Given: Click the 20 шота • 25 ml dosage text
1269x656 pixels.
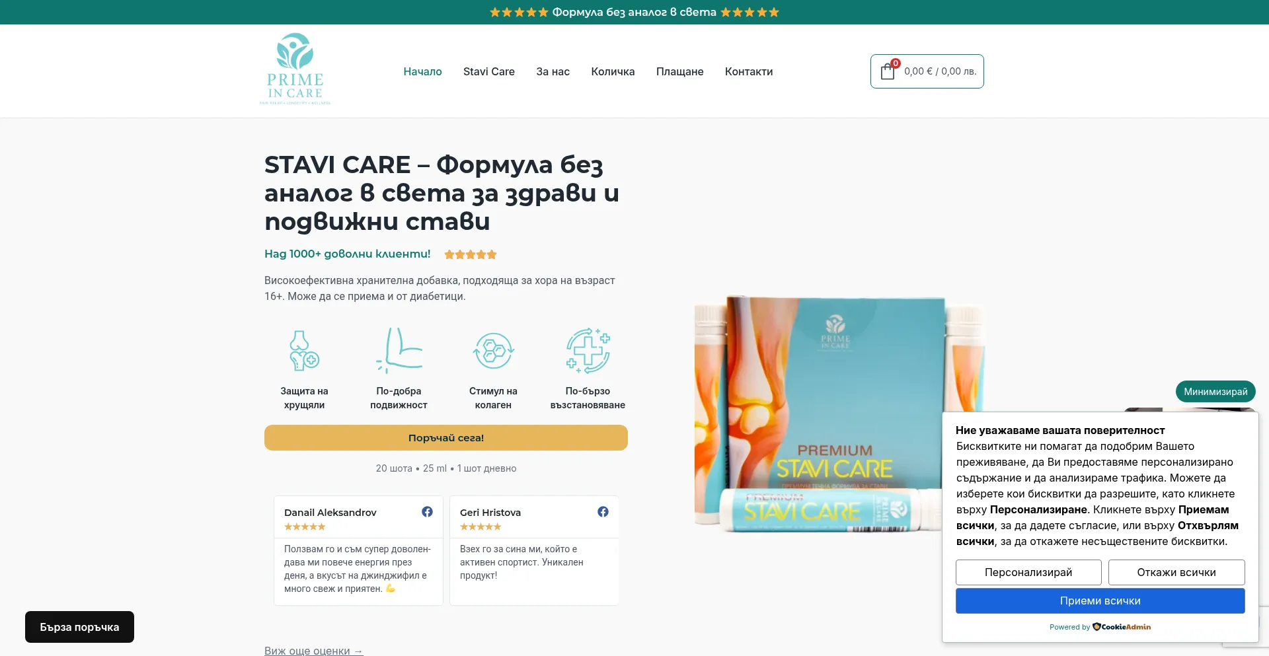Looking at the screenshot, I should (x=446, y=468).
